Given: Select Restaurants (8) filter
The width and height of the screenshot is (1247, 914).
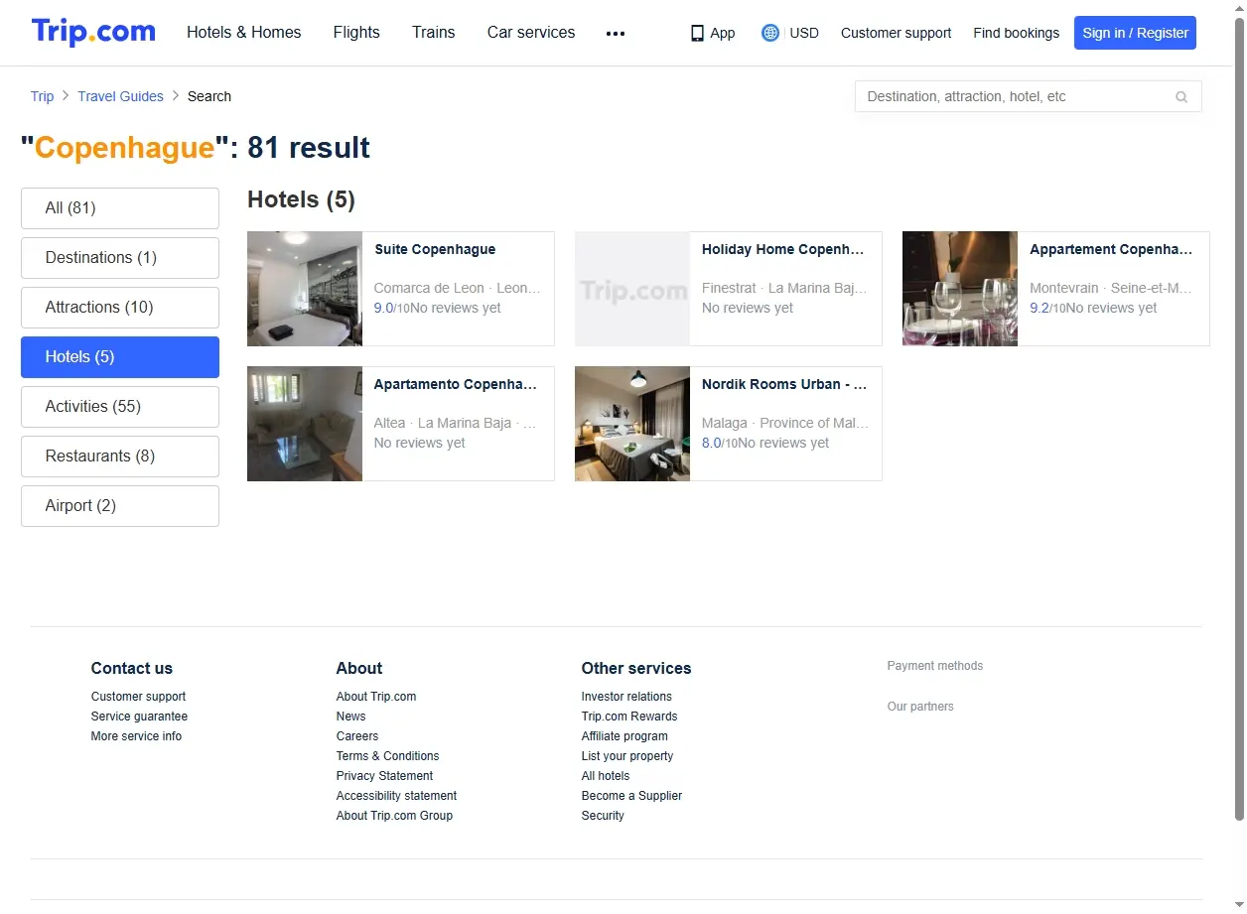Looking at the screenshot, I should point(120,457).
